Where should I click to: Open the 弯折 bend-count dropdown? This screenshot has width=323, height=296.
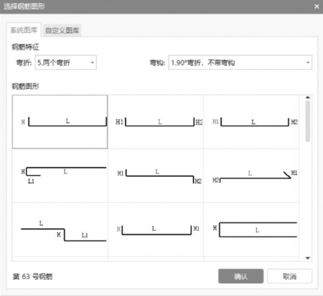click(66, 63)
